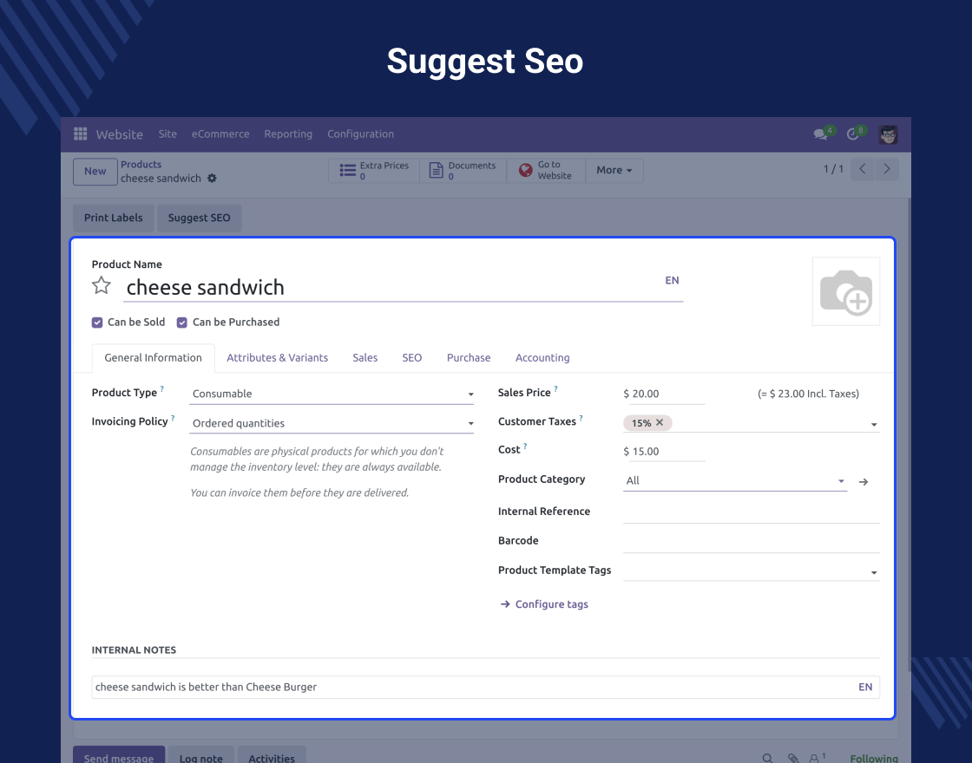Mark product as favorite with star icon

click(101, 285)
